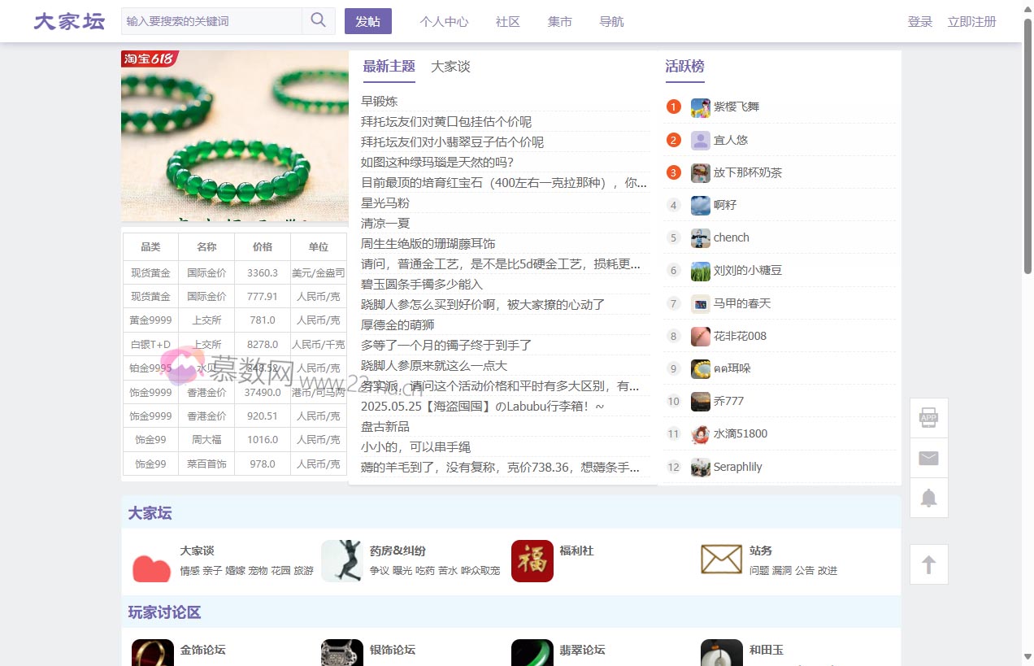
Task: Open the APP download icon in sidebar
Action: [928, 418]
